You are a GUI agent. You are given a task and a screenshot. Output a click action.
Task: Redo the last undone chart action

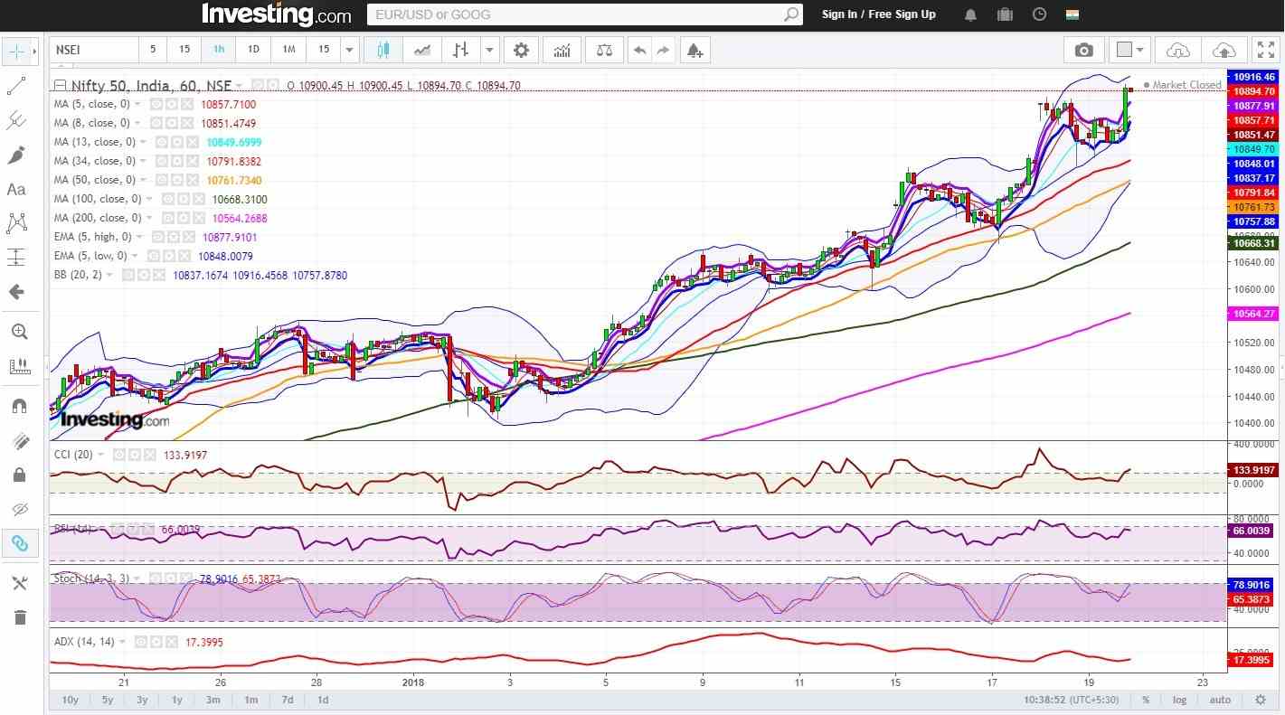pyautogui.click(x=663, y=51)
